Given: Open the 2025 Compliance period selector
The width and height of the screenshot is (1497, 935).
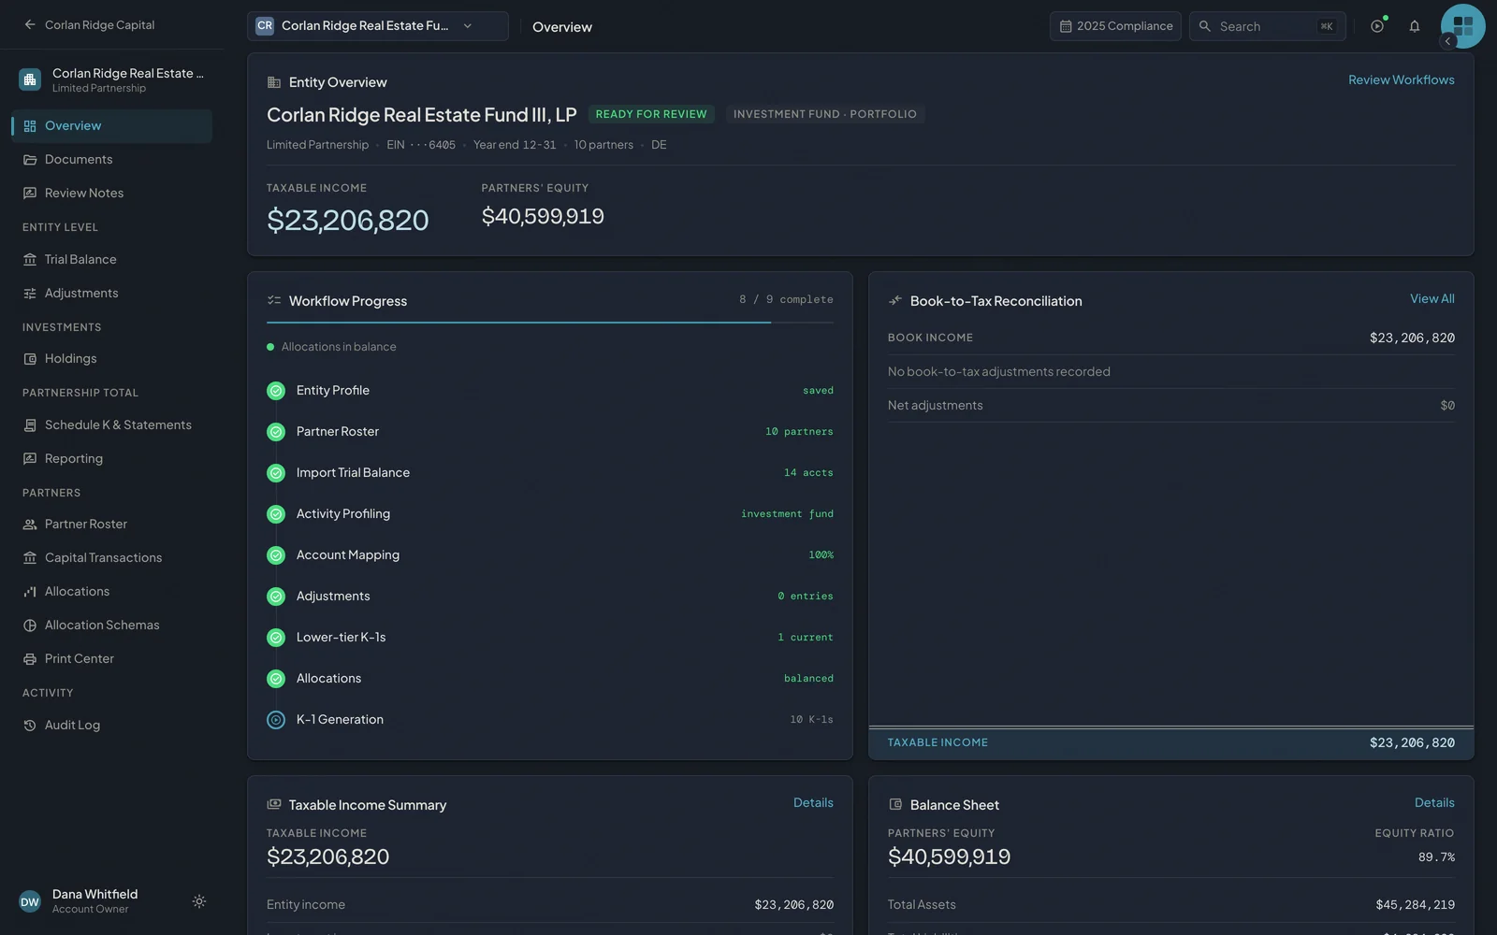Looking at the screenshot, I should (x=1115, y=26).
